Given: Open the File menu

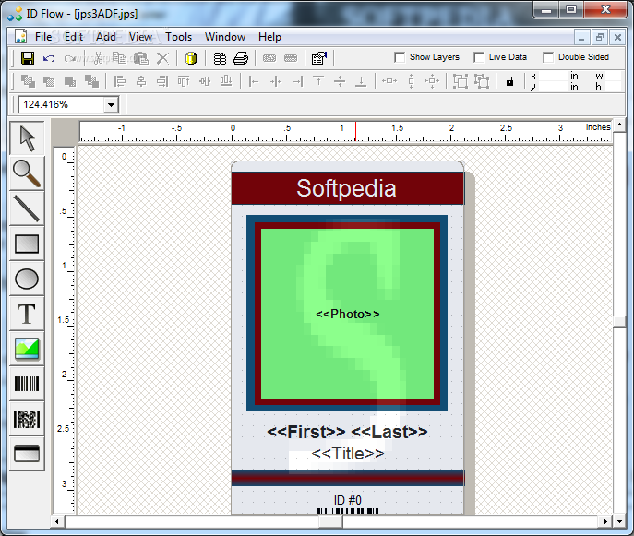Looking at the screenshot, I should tap(43, 37).
